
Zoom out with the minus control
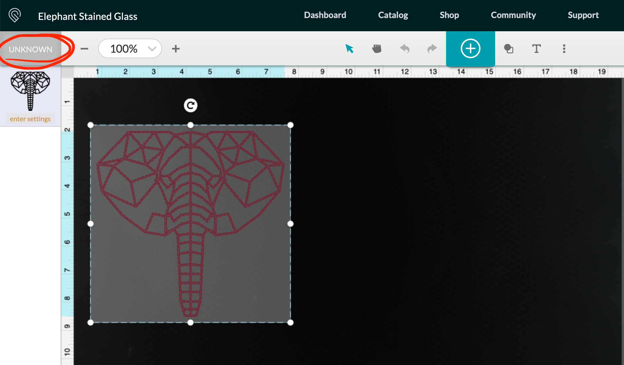click(84, 48)
